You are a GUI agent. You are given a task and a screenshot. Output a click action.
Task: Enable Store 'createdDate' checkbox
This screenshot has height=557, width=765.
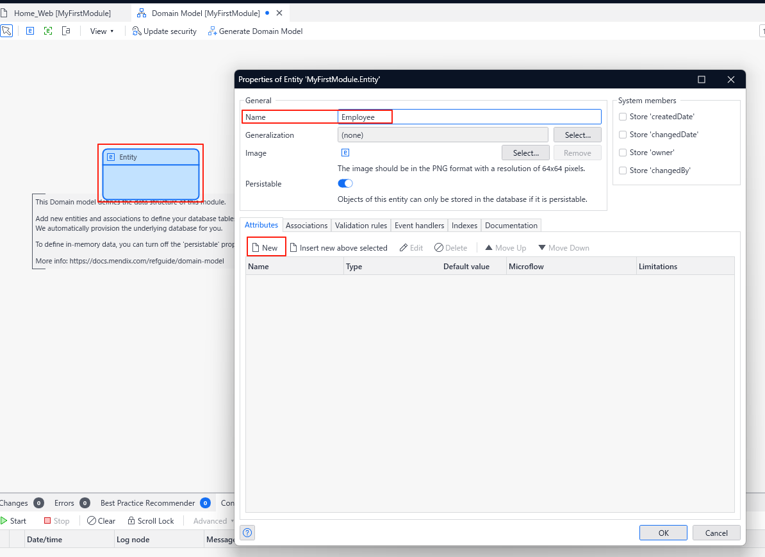(x=623, y=117)
